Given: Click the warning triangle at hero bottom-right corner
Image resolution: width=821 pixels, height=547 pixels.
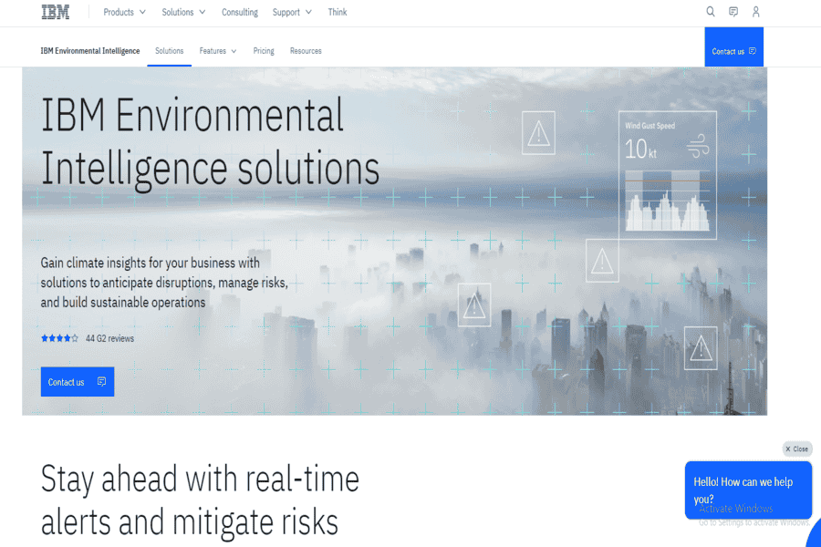Looking at the screenshot, I should pos(701,348).
